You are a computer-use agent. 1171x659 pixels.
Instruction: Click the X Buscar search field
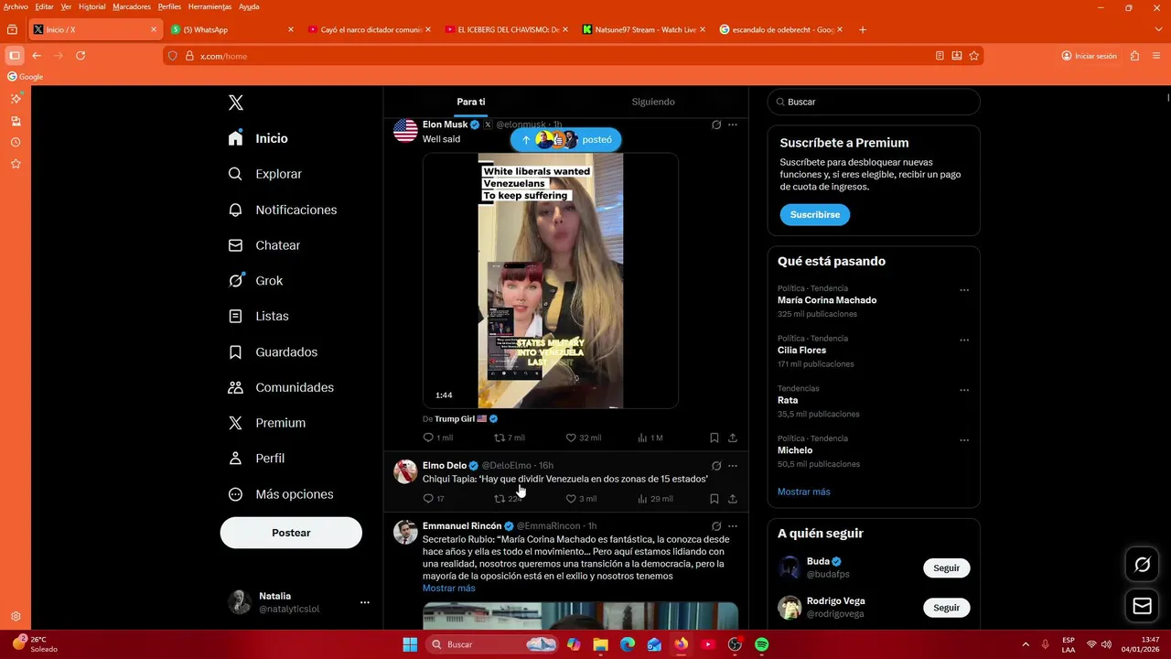coord(874,102)
